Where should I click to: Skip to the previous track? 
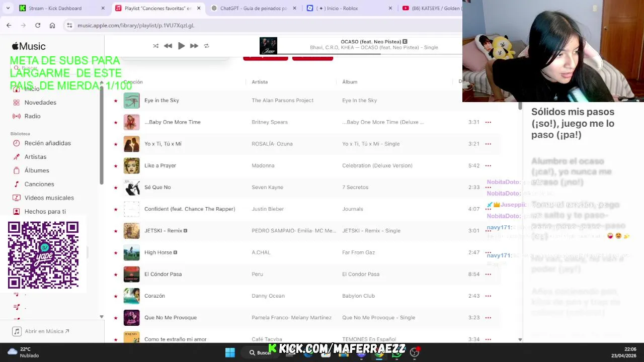(x=168, y=46)
